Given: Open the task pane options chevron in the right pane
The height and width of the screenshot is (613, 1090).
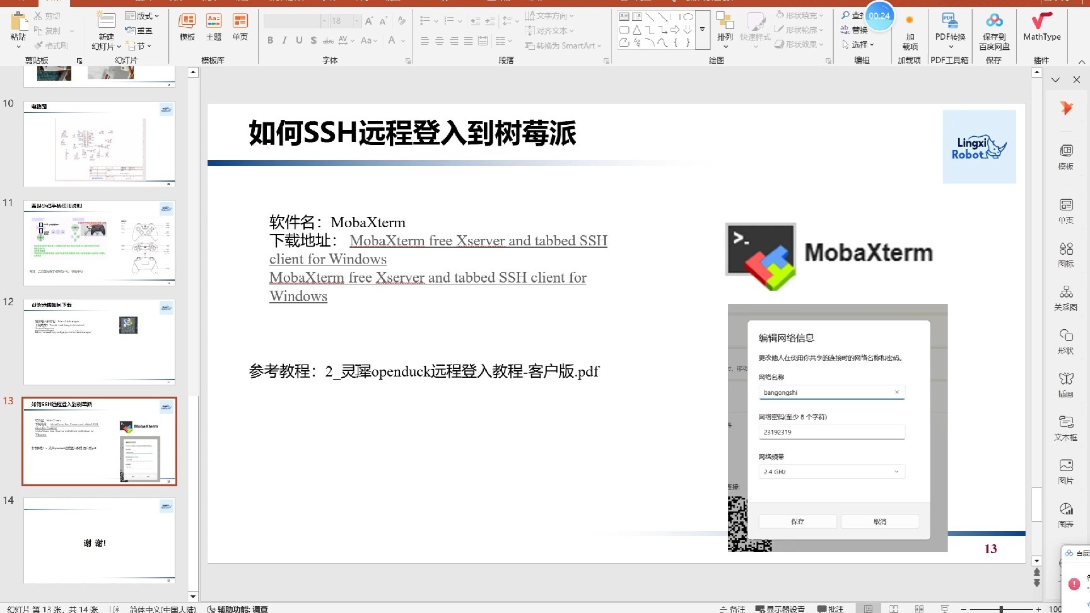Looking at the screenshot, I should 1055,79.
